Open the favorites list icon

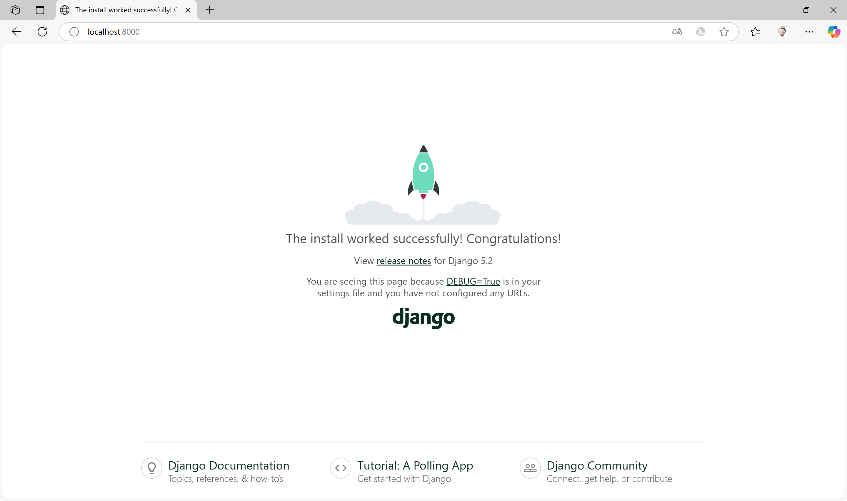coord(755,32)
